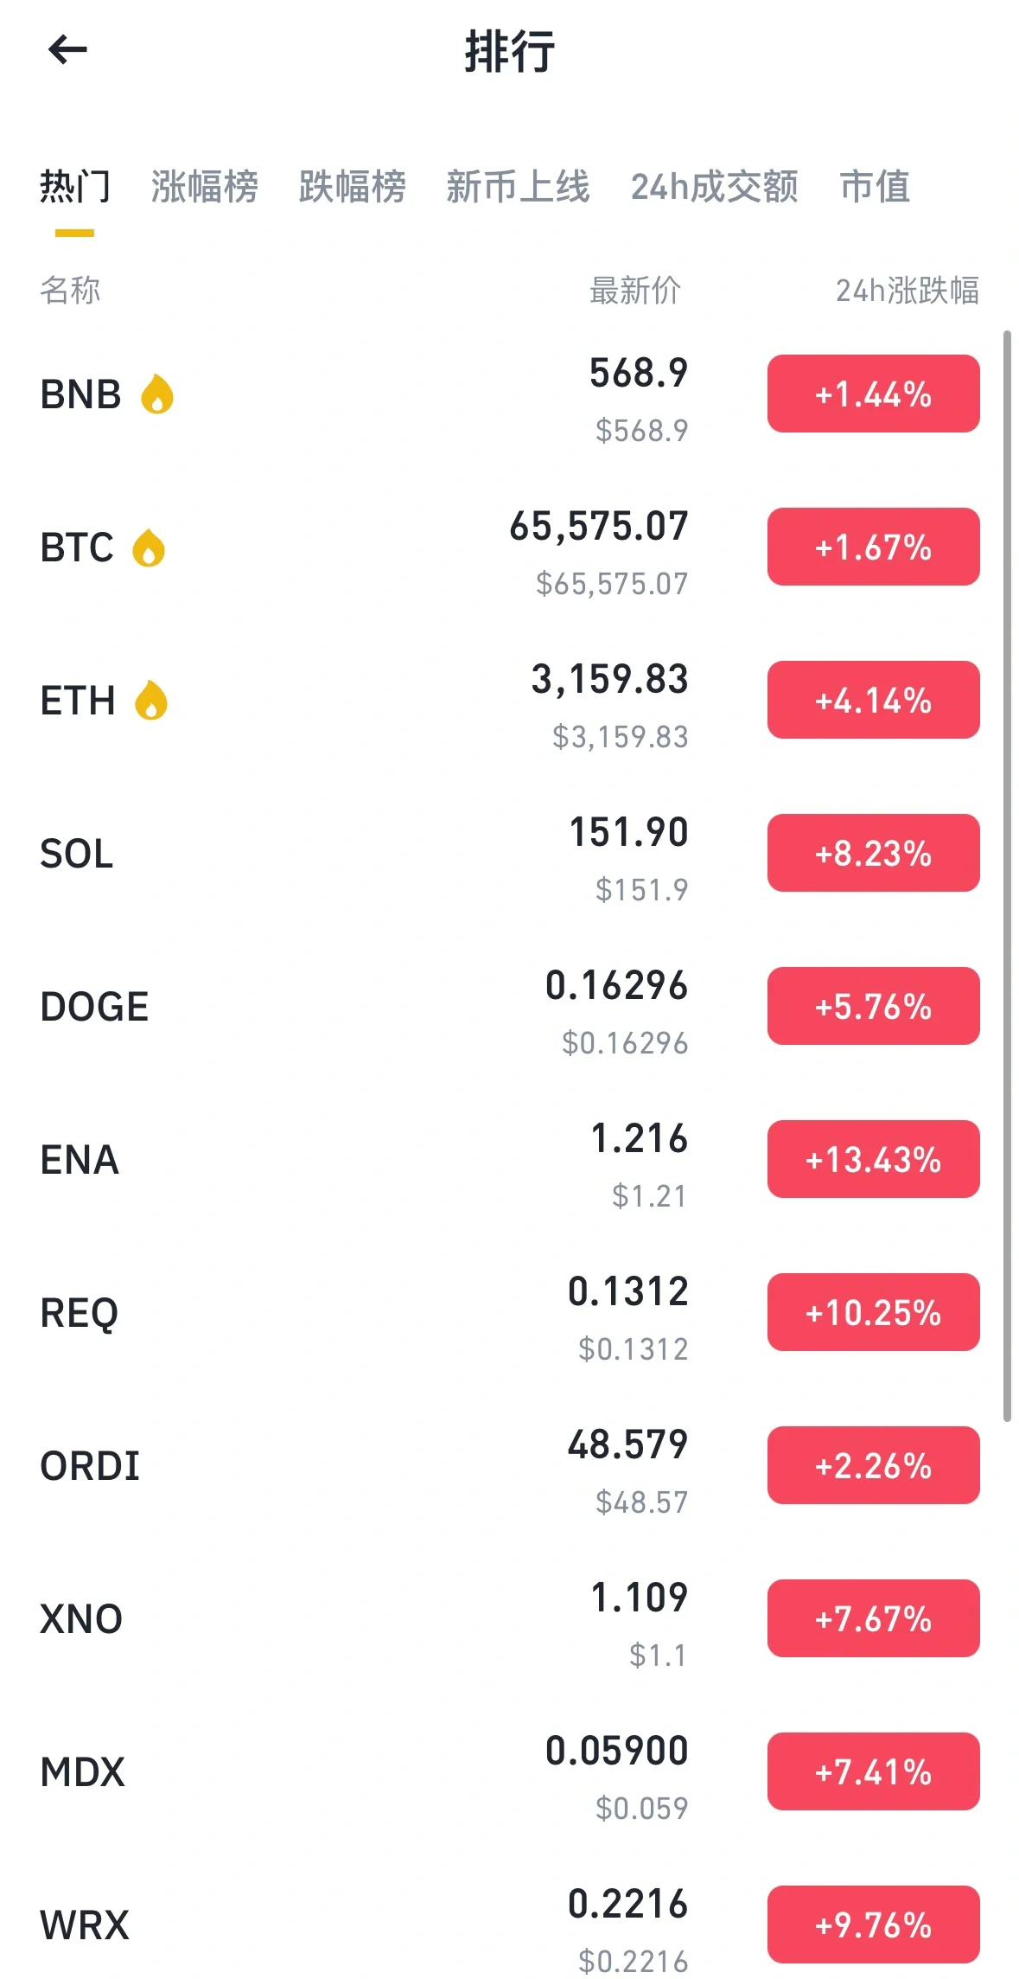The image size is (1019, 1979).
Task: Select the 新币上线 tab
Action: (518, 187)
